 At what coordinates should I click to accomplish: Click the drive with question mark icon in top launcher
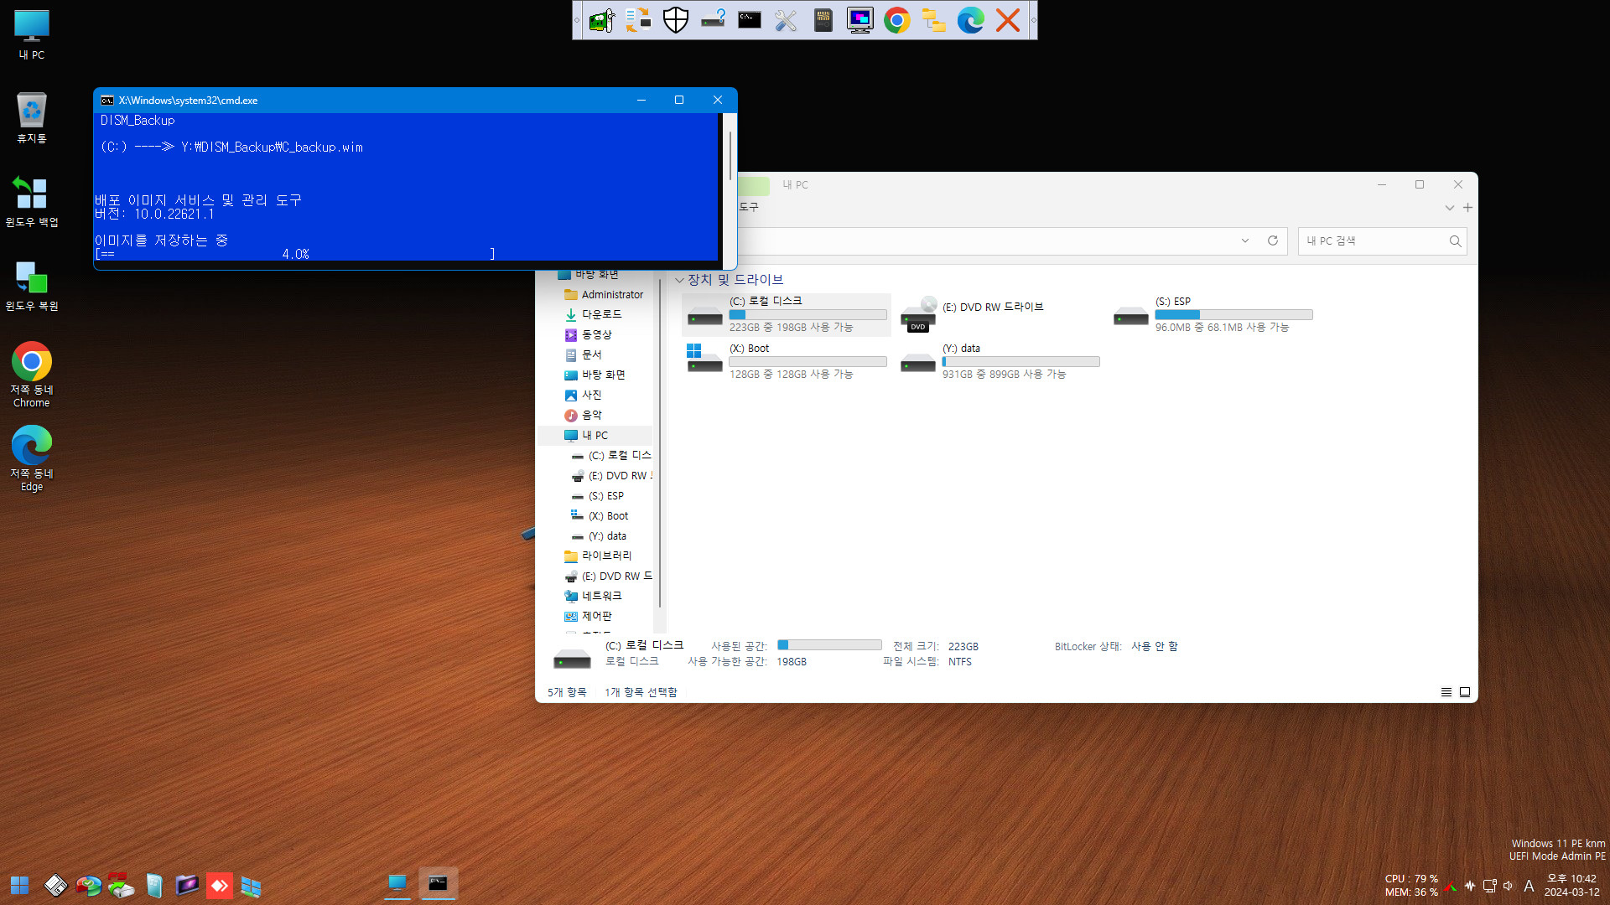(713, 20)
